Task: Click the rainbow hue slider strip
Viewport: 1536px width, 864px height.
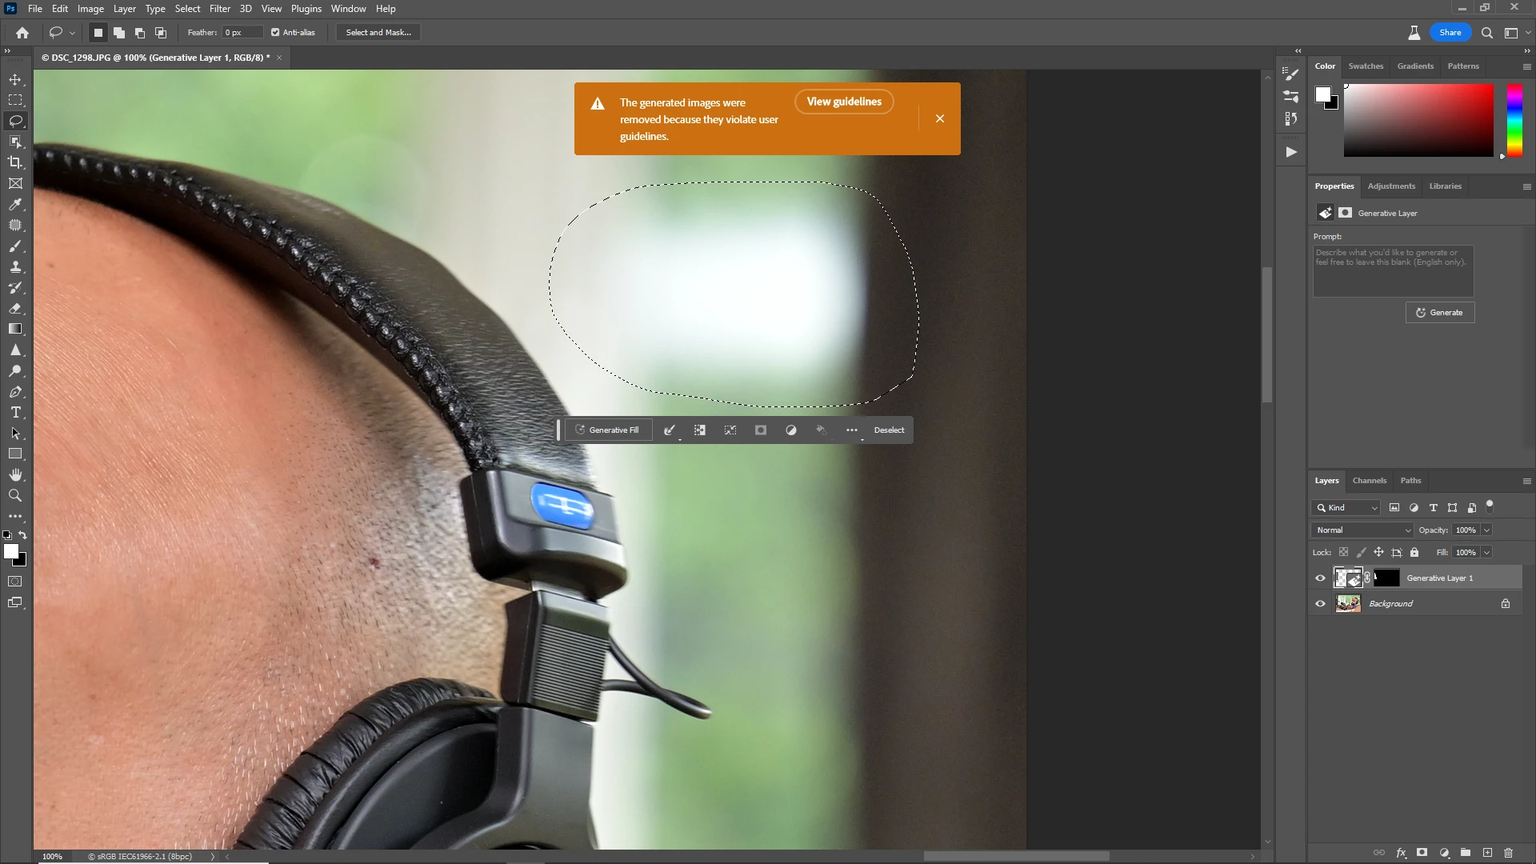Action: click(1514, 120)
